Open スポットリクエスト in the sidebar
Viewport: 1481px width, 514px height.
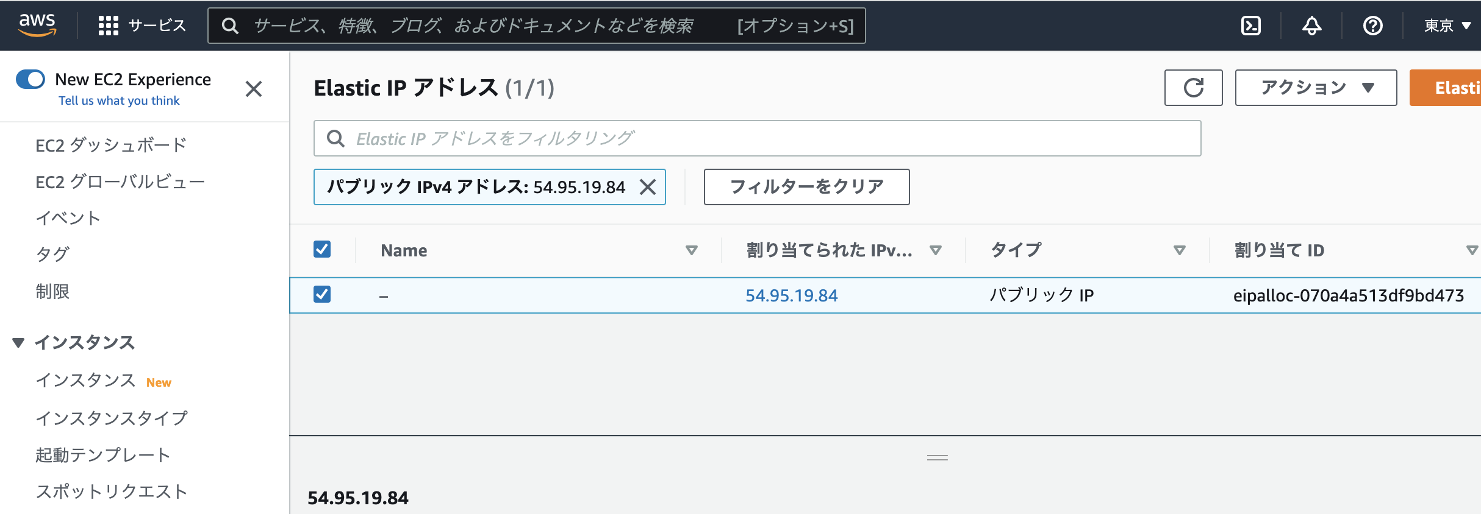[111, 491]
